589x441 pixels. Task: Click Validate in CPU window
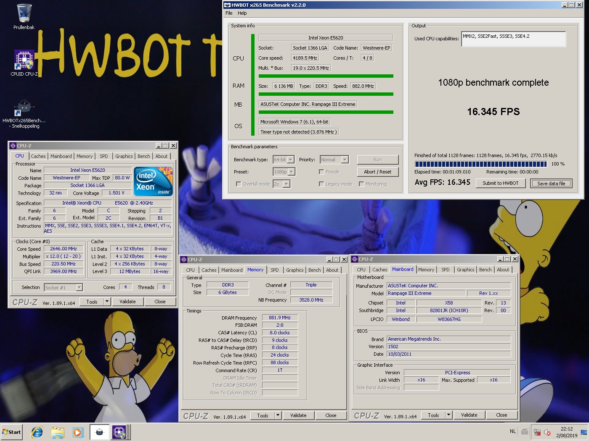[x=127, y=302]
